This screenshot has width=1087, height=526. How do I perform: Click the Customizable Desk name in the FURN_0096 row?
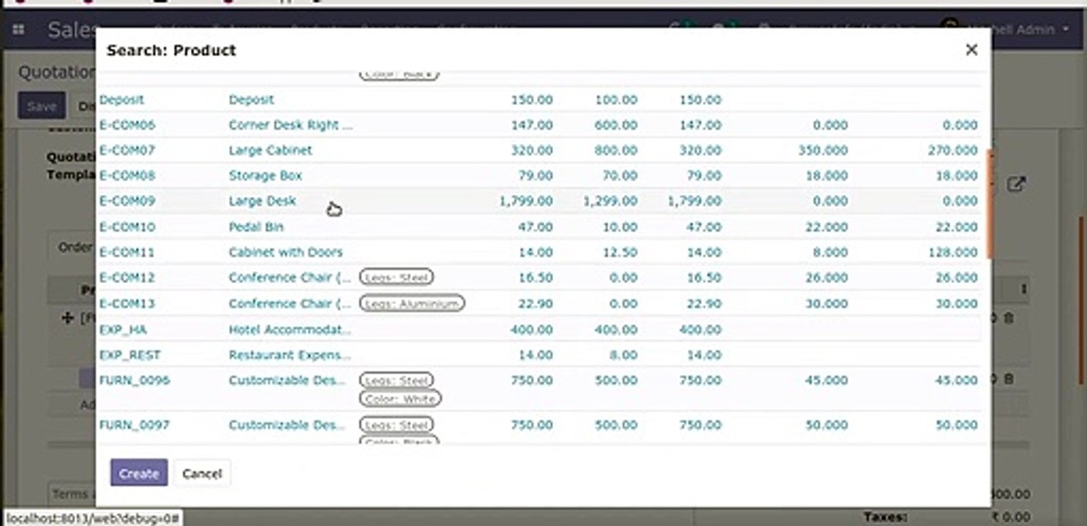(x=287, y=380)
